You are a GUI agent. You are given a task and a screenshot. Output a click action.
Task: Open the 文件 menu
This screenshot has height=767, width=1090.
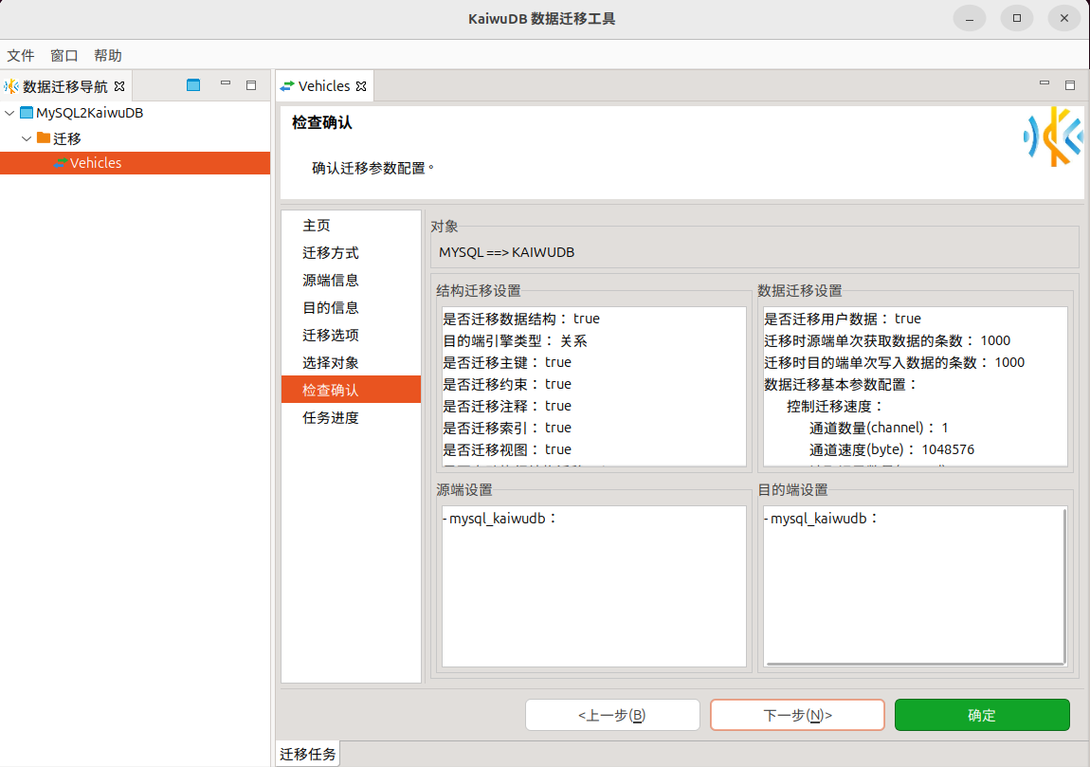click(20, 56)
